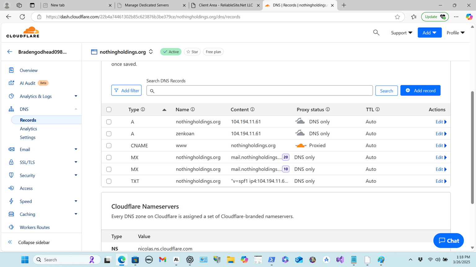Image resolution: width=476 pixels, height=267 pixels.
Task: Check the A nothingholdings.org record checkbox
Action: point(109,122)
